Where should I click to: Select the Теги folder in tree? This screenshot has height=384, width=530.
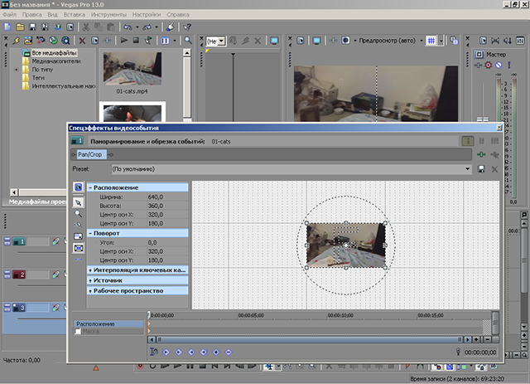[x=38, y=78]
